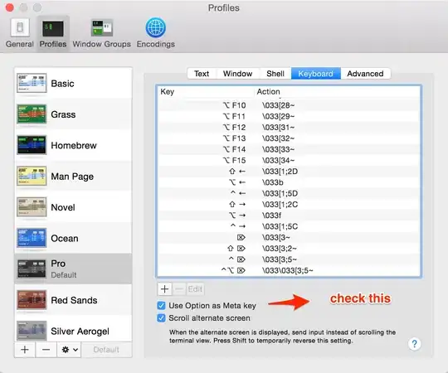Open the General preferences icon

coord(20,28)
